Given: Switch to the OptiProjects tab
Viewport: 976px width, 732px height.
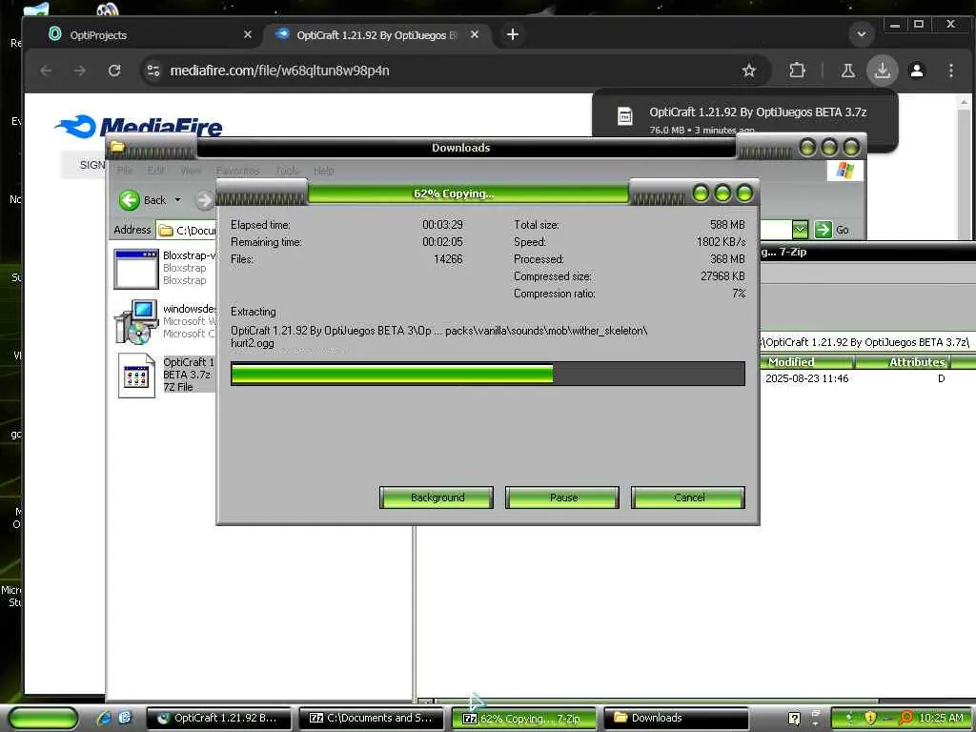Looking at the screenshot, I should pyautogui.click(x=143, y=35).
